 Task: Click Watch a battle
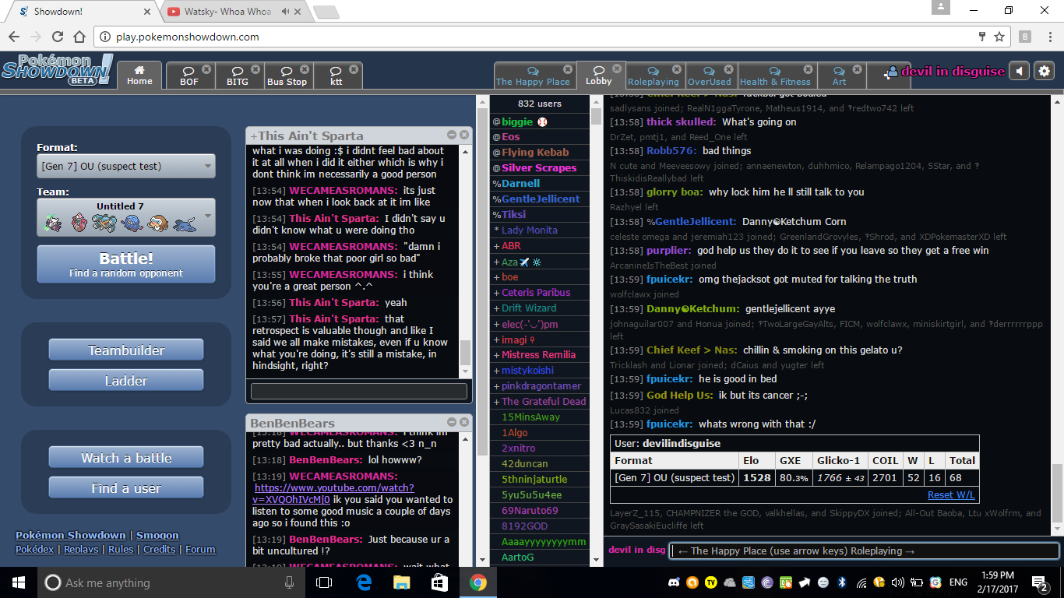126,457
